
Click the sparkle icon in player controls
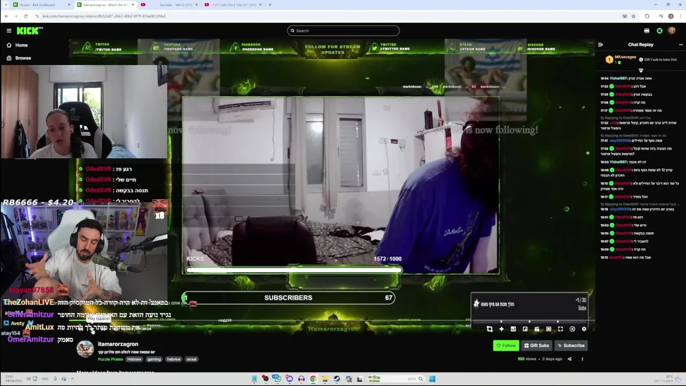[501, 329]
